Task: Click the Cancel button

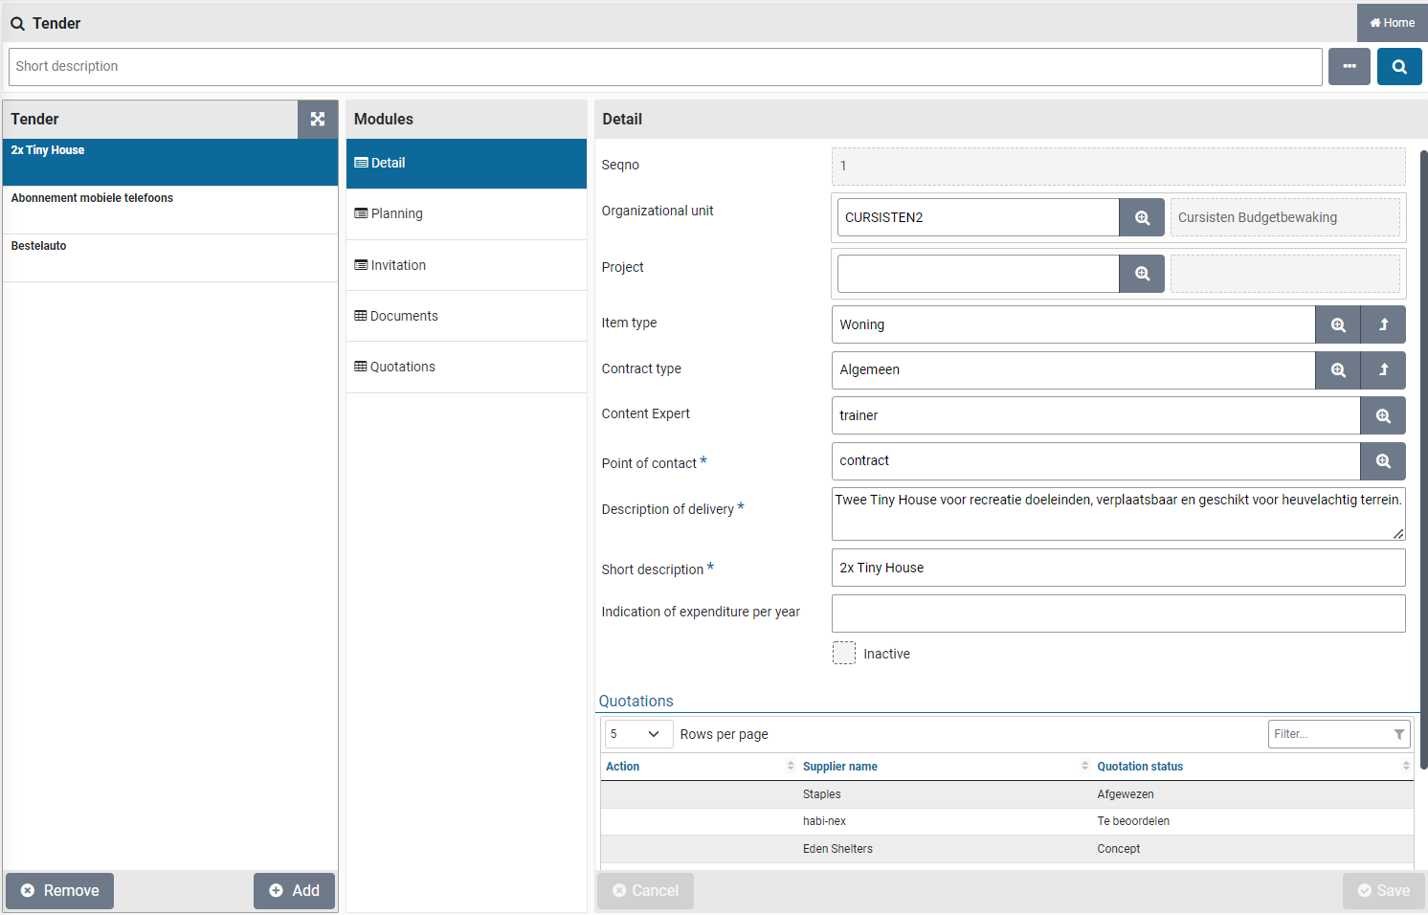Action: [645, 891]
